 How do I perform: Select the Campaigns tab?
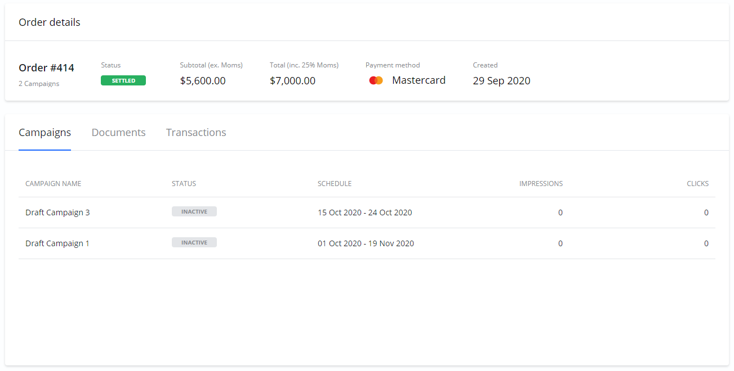pyautogui.click(x=45, y=133)
